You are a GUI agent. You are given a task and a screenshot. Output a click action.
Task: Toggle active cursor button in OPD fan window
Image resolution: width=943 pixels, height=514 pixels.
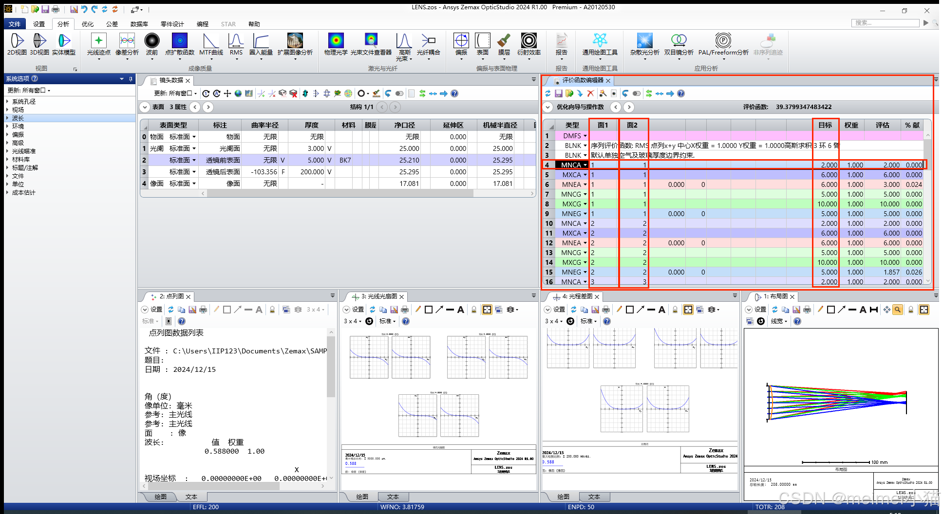pos(688,310)
